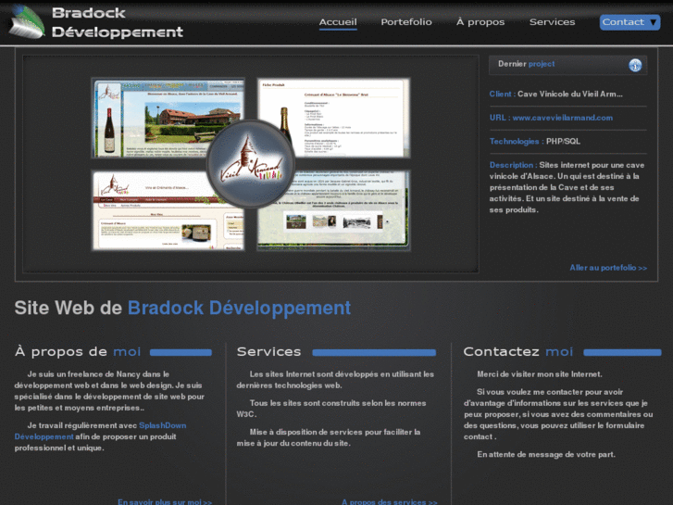Click the Bradock Développement site title text
Screen dimensions: 673x505
click(x=117, y=22)
